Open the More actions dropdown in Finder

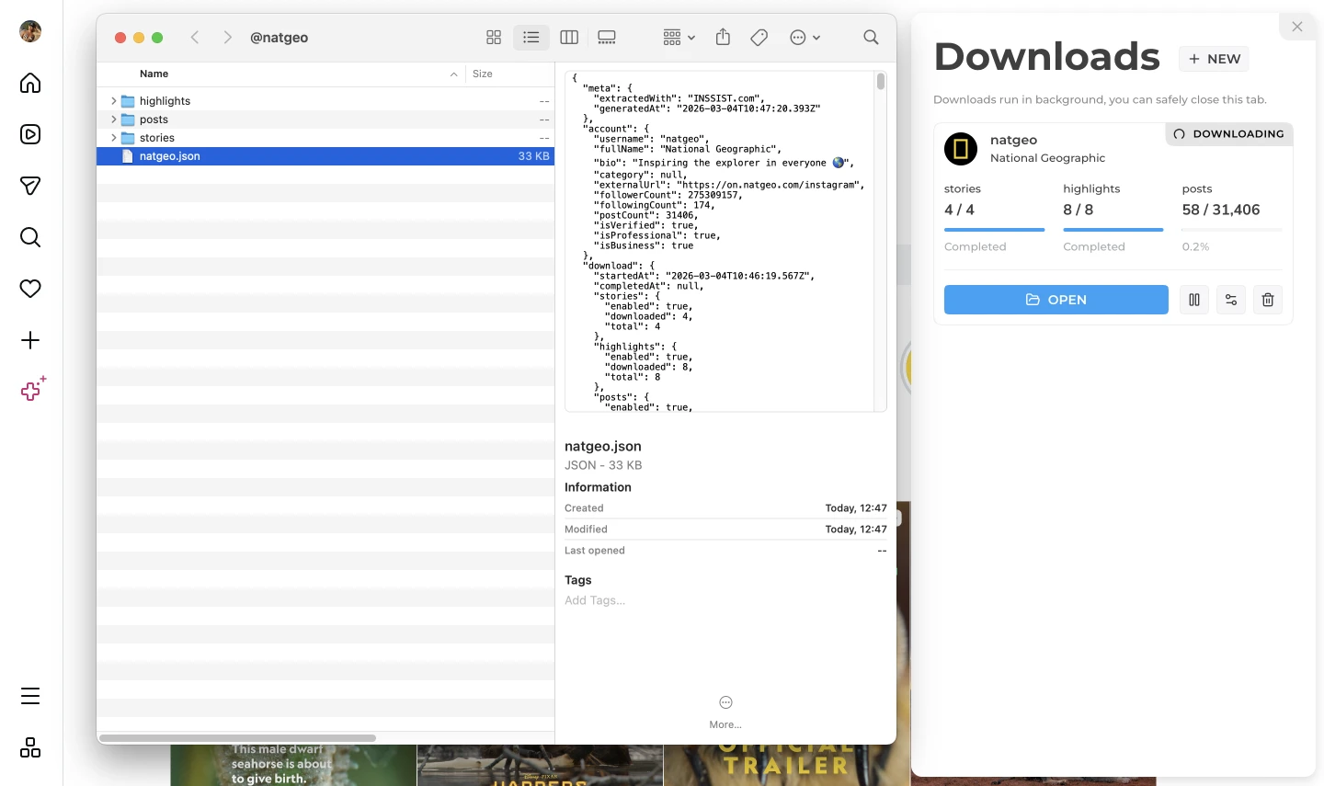coord(798,37)
